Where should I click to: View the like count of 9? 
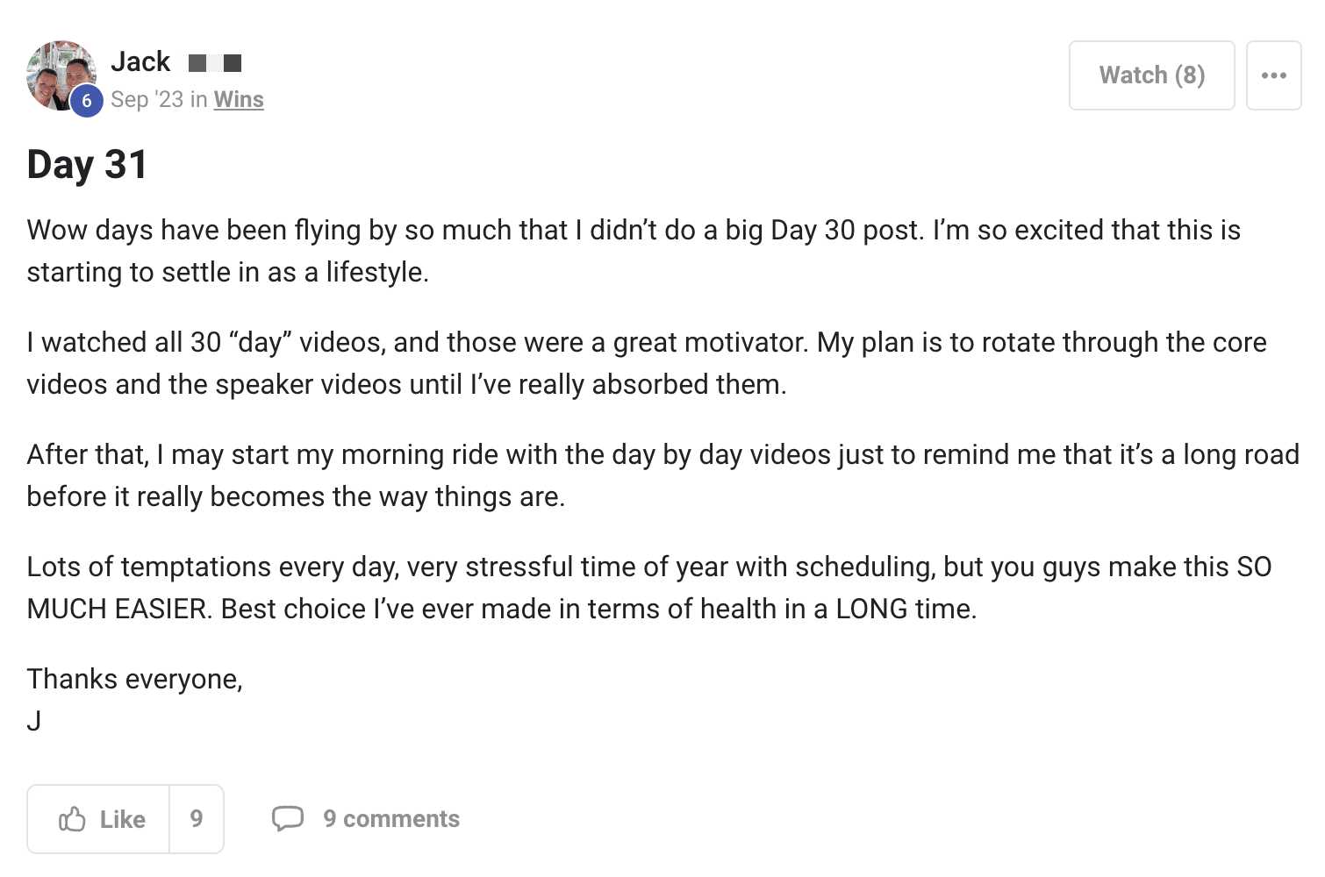(197, 819)
